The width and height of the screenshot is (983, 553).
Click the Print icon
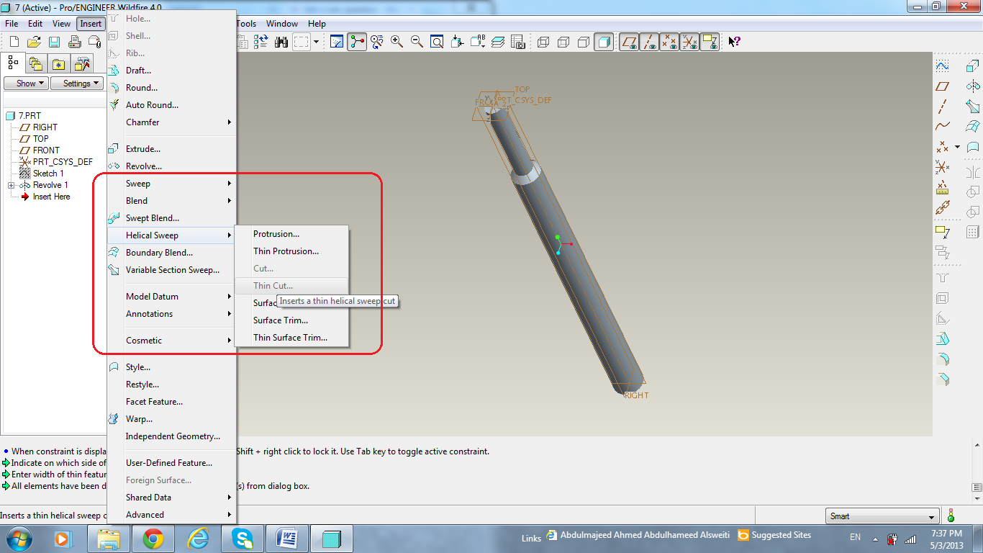click(74, 42)
